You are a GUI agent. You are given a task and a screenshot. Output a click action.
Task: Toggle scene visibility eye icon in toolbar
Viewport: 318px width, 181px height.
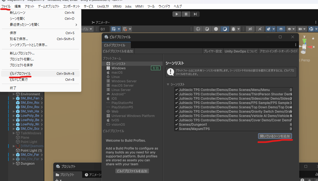click(281, 29)
